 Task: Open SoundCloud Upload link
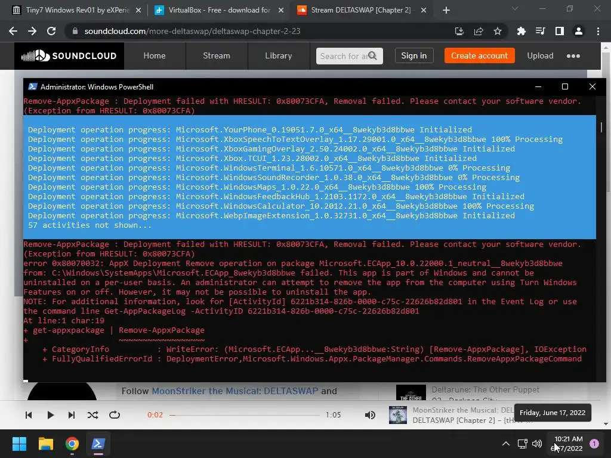coord(540,55)
